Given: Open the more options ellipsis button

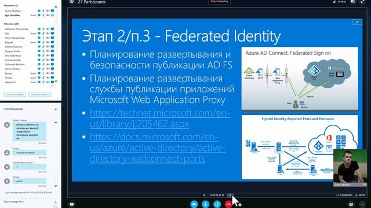Looking at the screenshot, I should 362,204.
